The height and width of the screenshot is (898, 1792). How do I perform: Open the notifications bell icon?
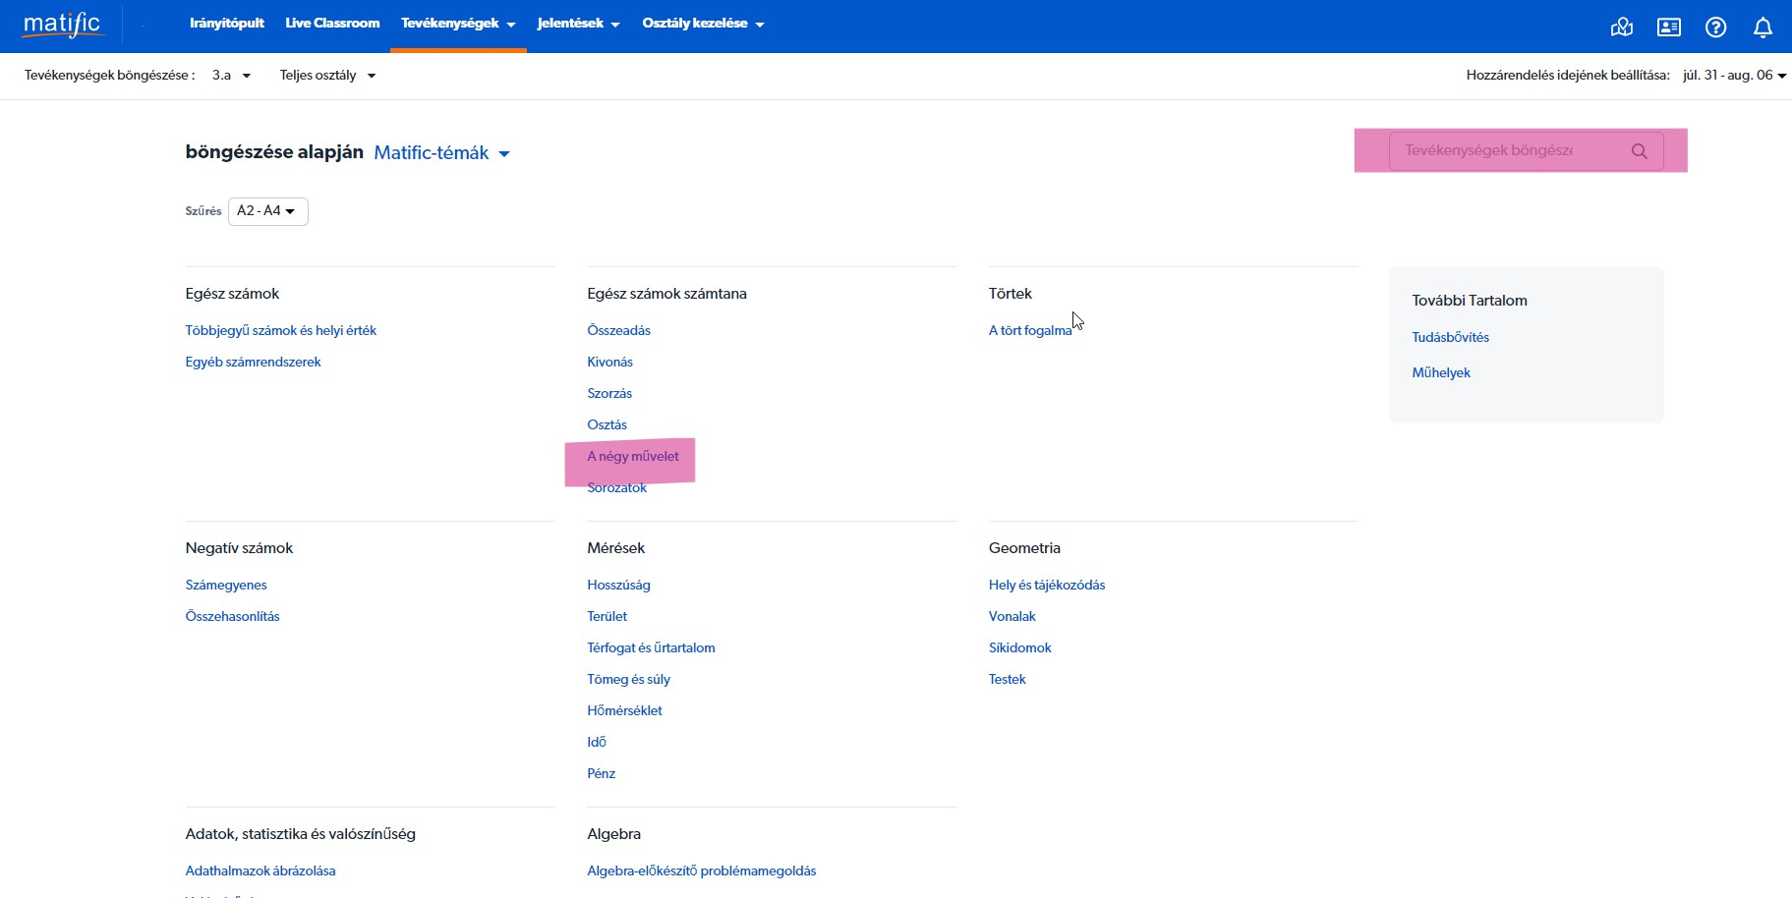coord(1763,28)
